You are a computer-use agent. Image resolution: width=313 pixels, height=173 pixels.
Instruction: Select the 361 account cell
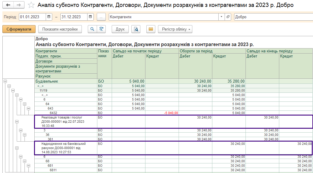66,139
